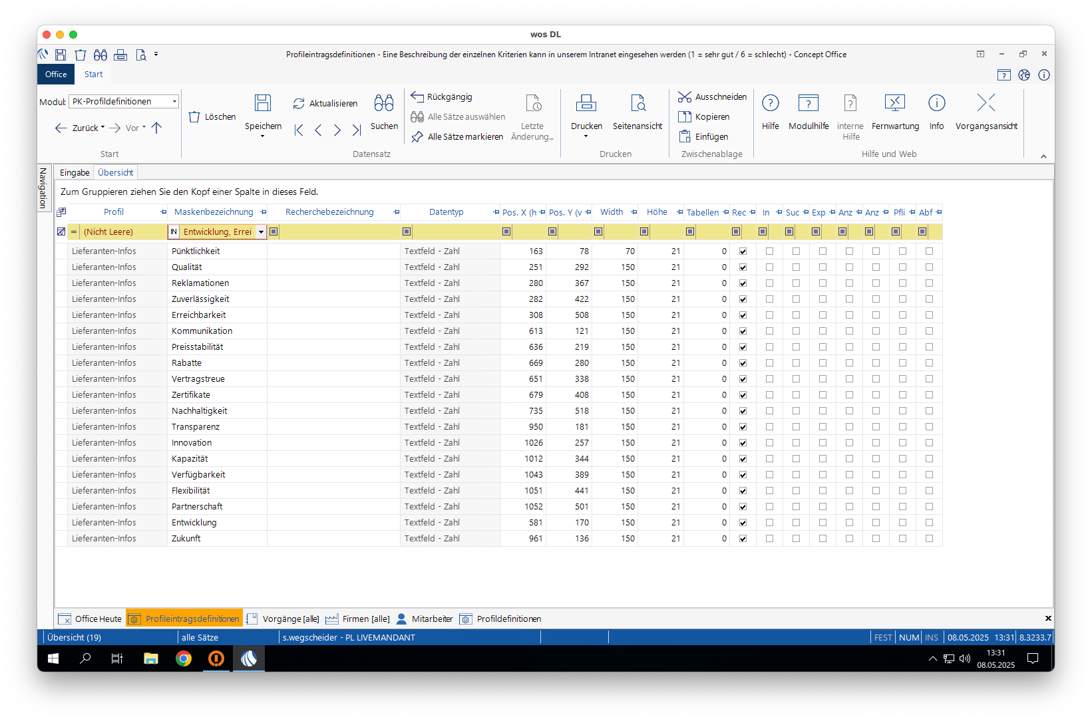
Task: Check In checkbox for Reklamationen row
Action: pyautogui.click(x=770, y=283)
